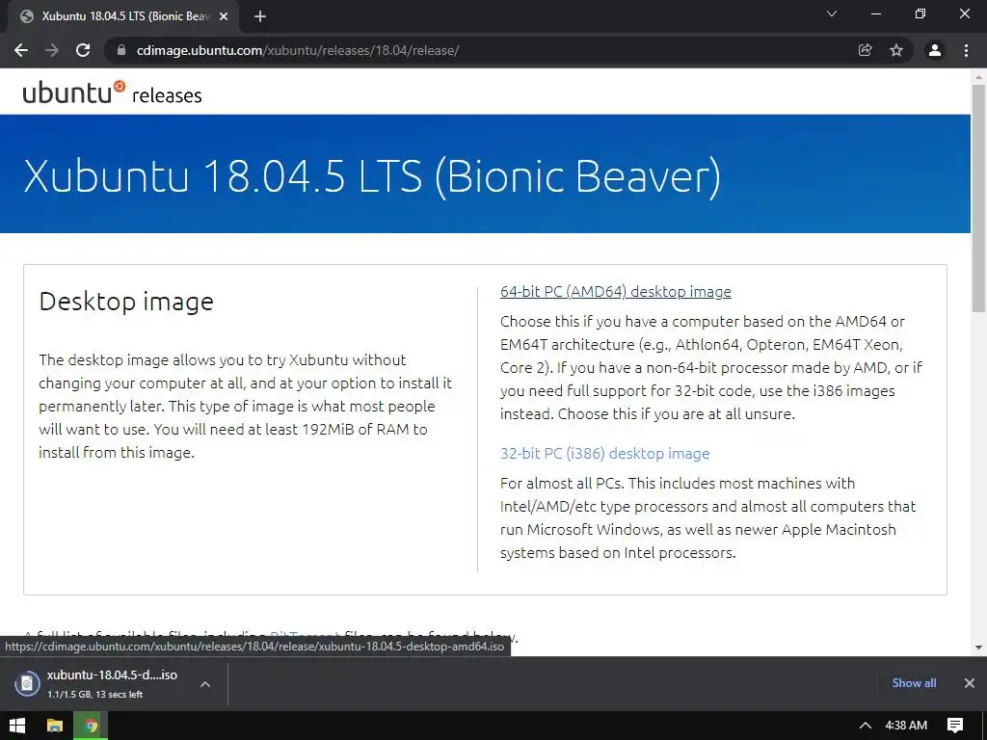Bookmark this page with the star
The width and height of the screenshot is (987, 740).
click(x=896, y=50)
